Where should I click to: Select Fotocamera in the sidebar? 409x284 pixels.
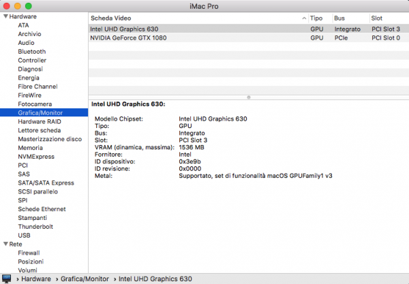coord(35,104)
